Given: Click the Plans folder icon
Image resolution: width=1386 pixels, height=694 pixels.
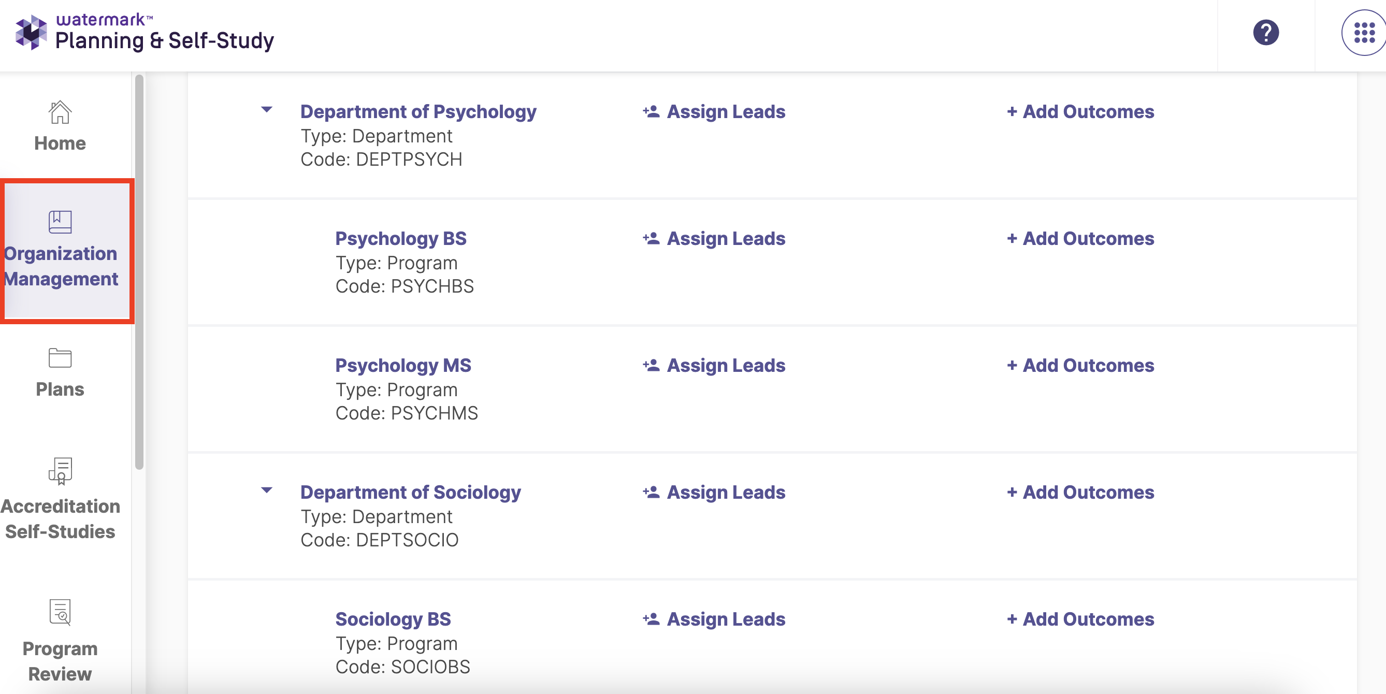Looking at the screenshot, I should [60, 358].
